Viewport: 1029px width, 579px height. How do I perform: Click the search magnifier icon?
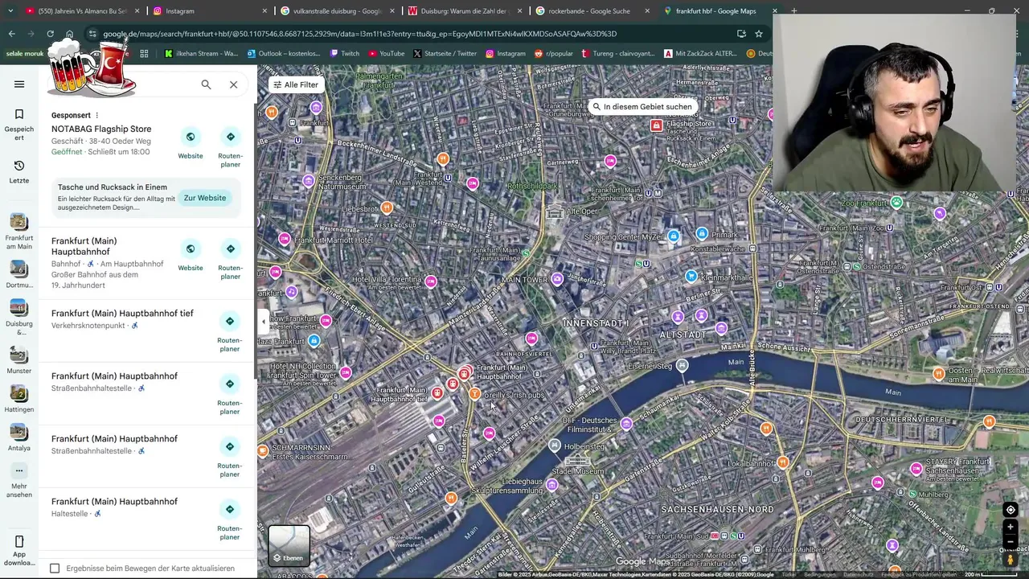tap(206, 84)
